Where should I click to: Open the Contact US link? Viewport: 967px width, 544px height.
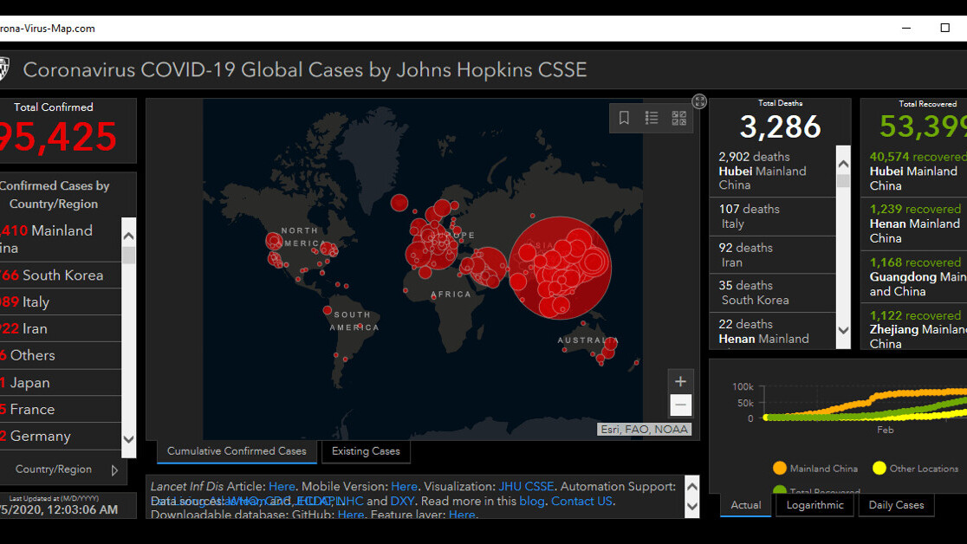point(581,501)
